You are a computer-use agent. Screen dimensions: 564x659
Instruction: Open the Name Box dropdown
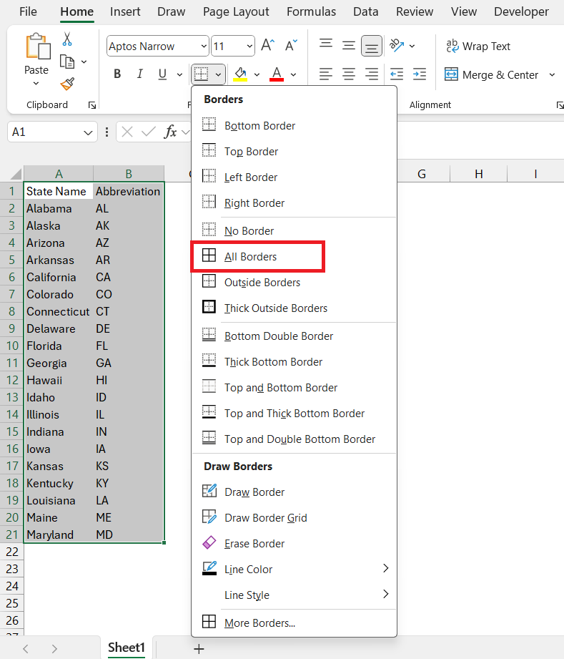tap(88, 133)
